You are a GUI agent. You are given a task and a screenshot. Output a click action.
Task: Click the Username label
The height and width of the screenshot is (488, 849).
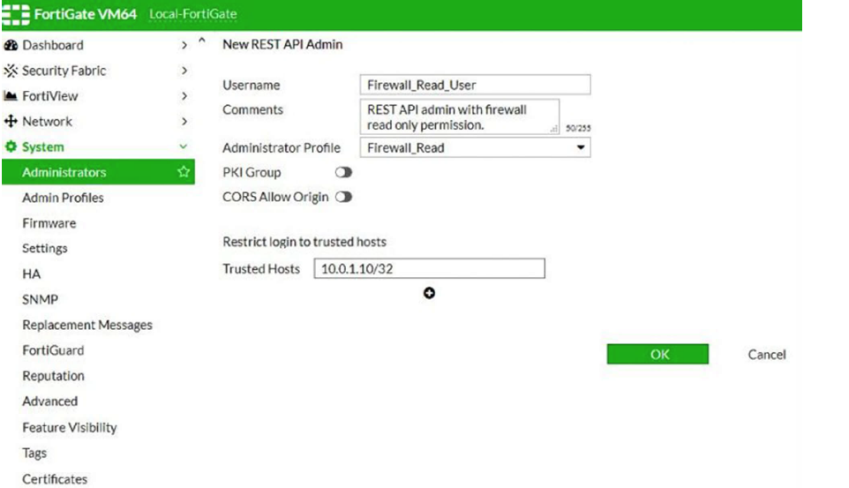[x=252, y=85]
